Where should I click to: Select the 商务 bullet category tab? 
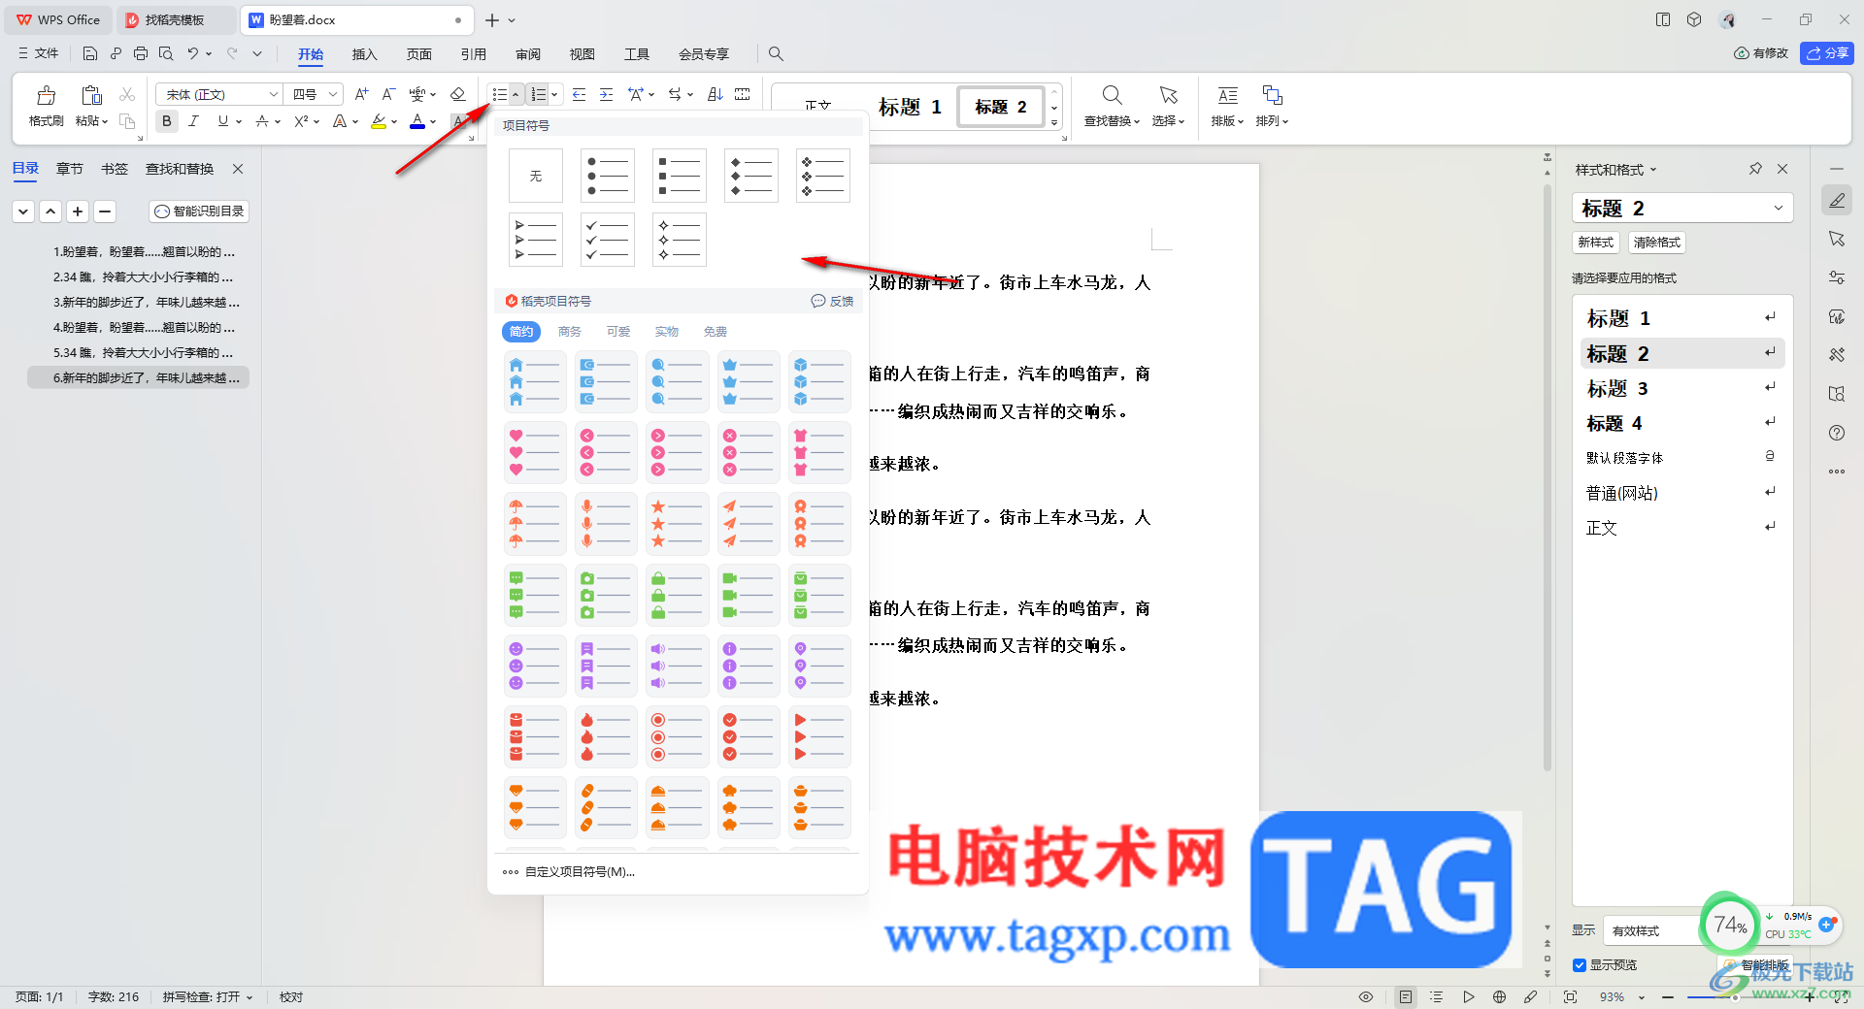click(570, 332)
